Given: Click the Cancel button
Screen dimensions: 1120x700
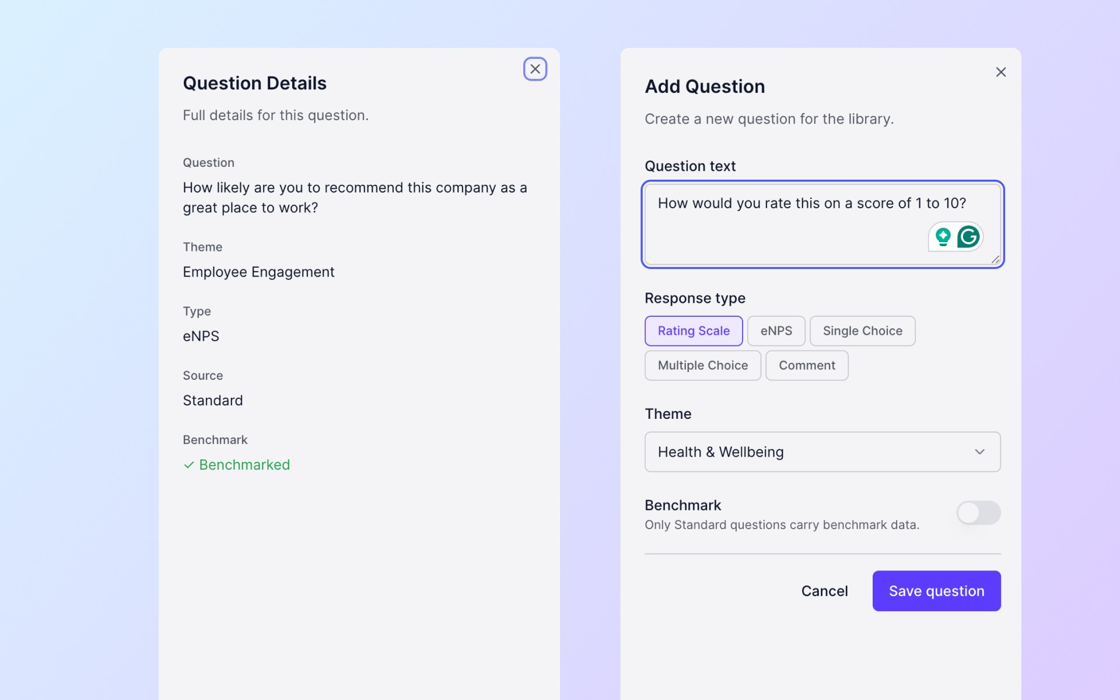Looking at the screenshot, I should [824, 591].
